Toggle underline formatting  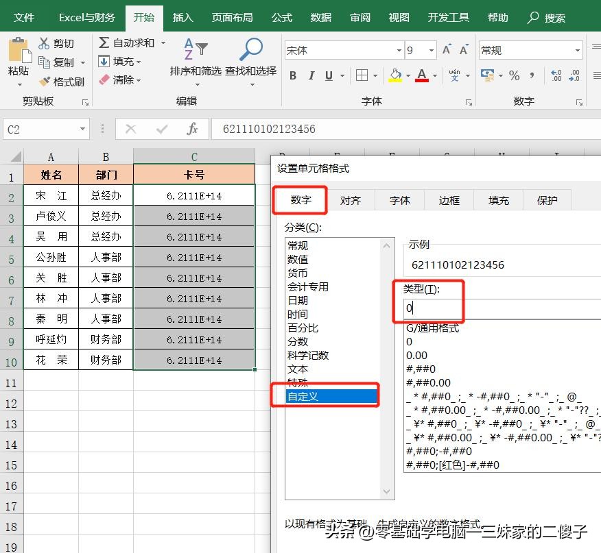(327, 76)
